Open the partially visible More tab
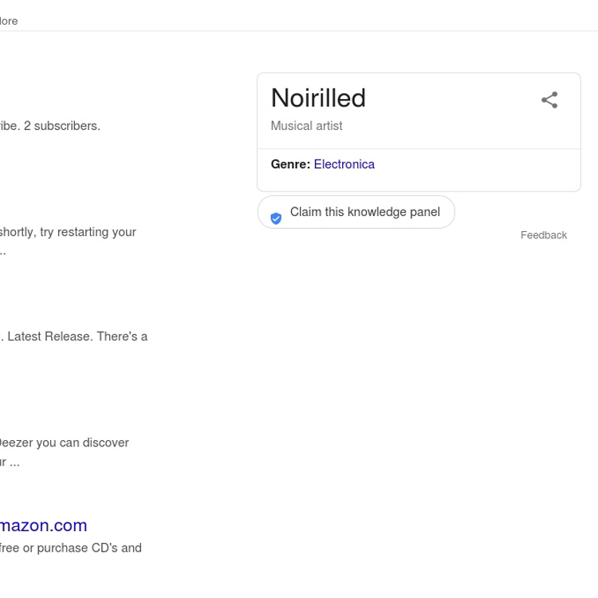The height and width of the screenshot is (598, 598). [x=9, y=21]
